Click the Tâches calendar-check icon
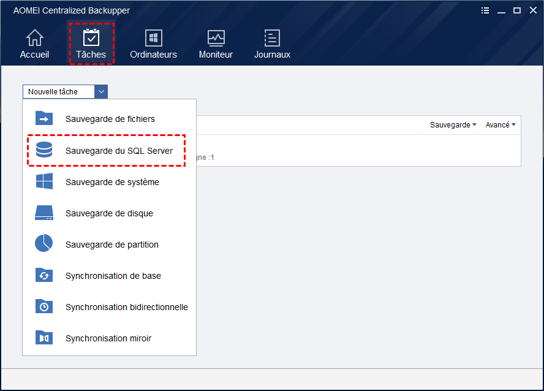This screenshot has height=391, width=544. pos(91,38)
